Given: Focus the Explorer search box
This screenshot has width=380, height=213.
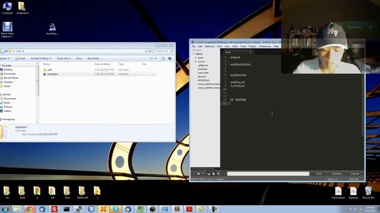Looking at the screenshot, I should point(164,51).
